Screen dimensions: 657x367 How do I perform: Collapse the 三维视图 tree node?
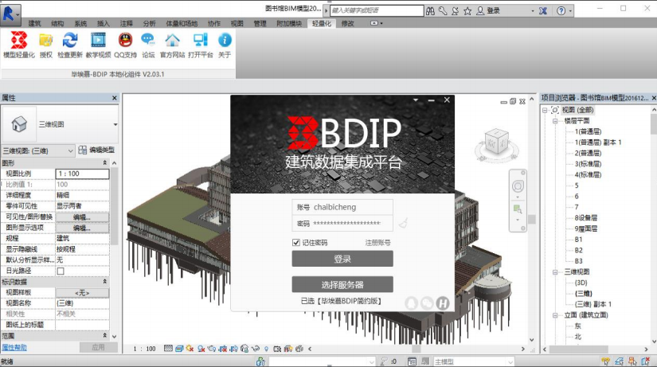pyautogui.click(x=555, y=272)
